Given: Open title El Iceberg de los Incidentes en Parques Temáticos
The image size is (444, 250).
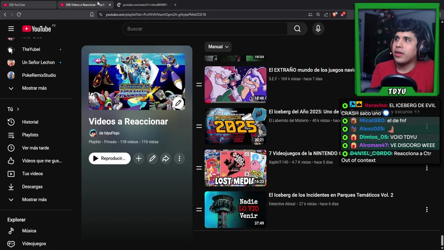Looking at the screenshot, I should [x=331, y=195].
